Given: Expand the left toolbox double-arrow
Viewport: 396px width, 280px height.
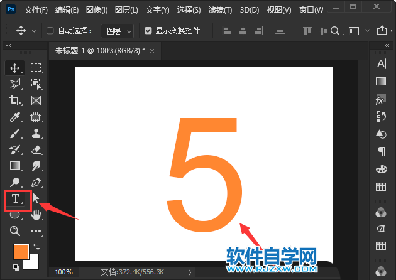Looking at the screenshot, I should (x=9, y=45).
